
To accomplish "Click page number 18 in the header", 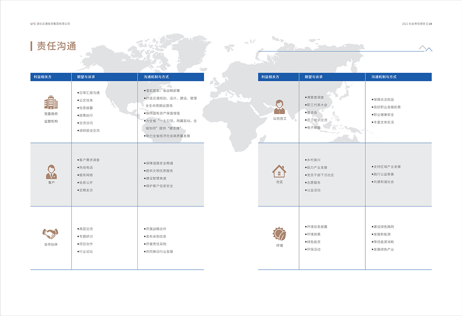I will (430, 24).
